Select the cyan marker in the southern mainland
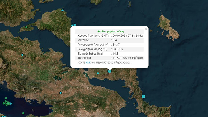Viewport: 208px width, 117px height. (61, 93)
